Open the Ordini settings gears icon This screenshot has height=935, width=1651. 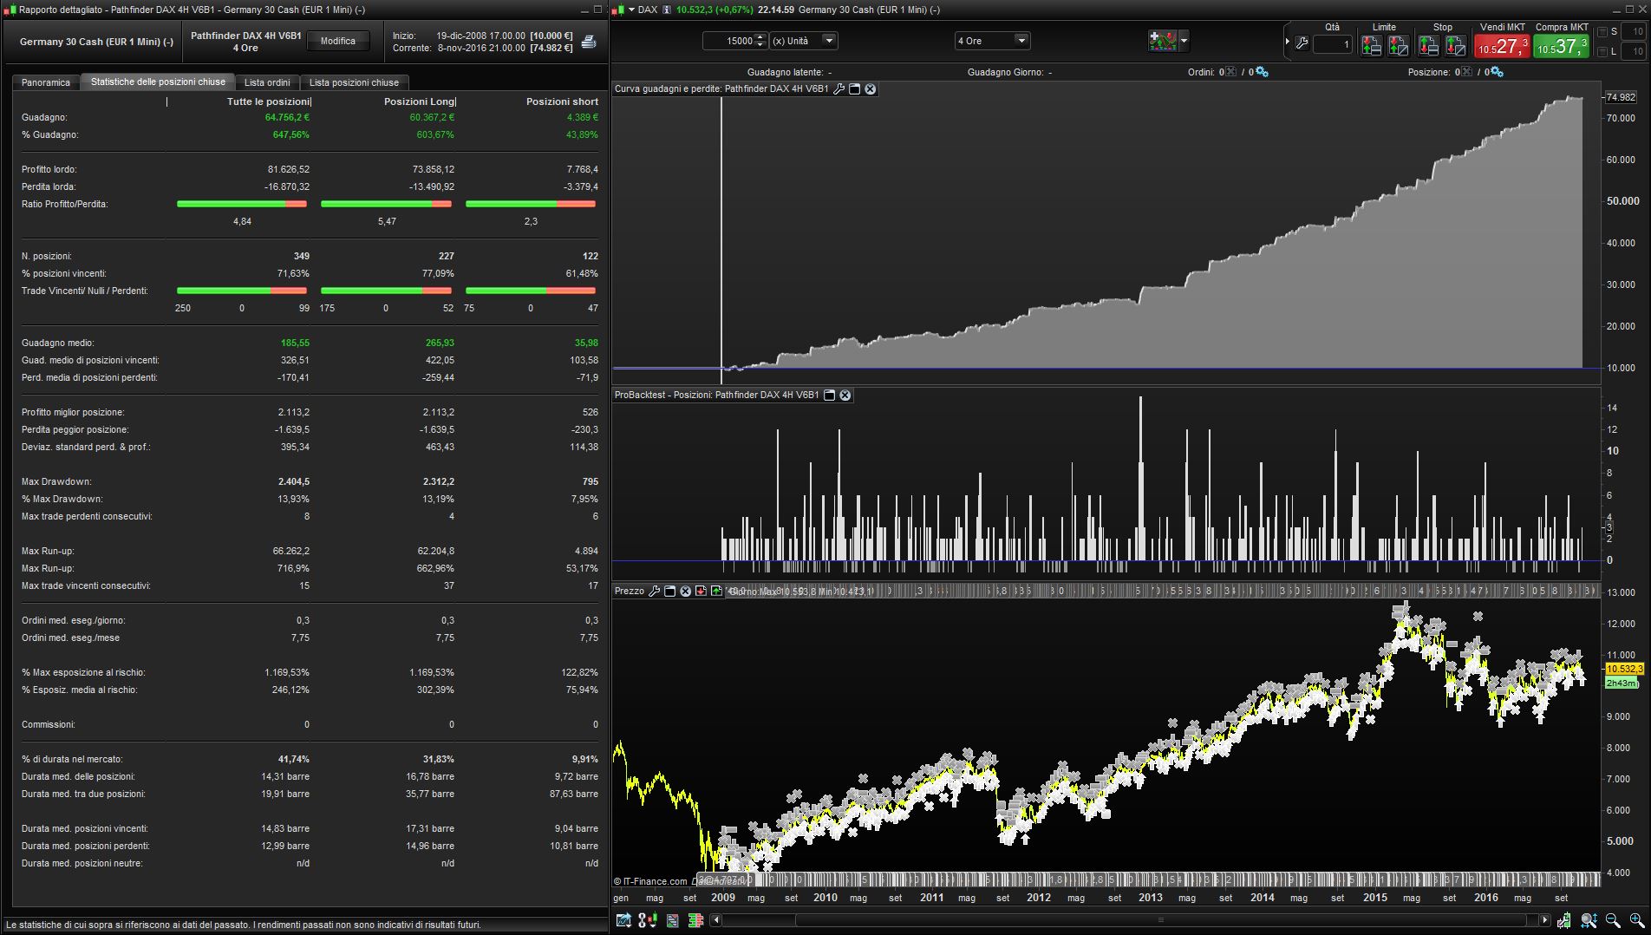(x=1262, y=72)
